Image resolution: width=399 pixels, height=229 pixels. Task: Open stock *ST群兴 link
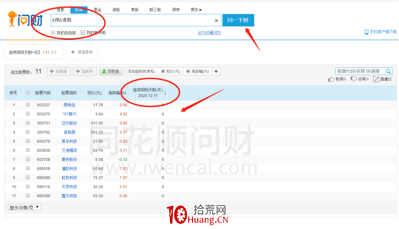tap(70, 114)
